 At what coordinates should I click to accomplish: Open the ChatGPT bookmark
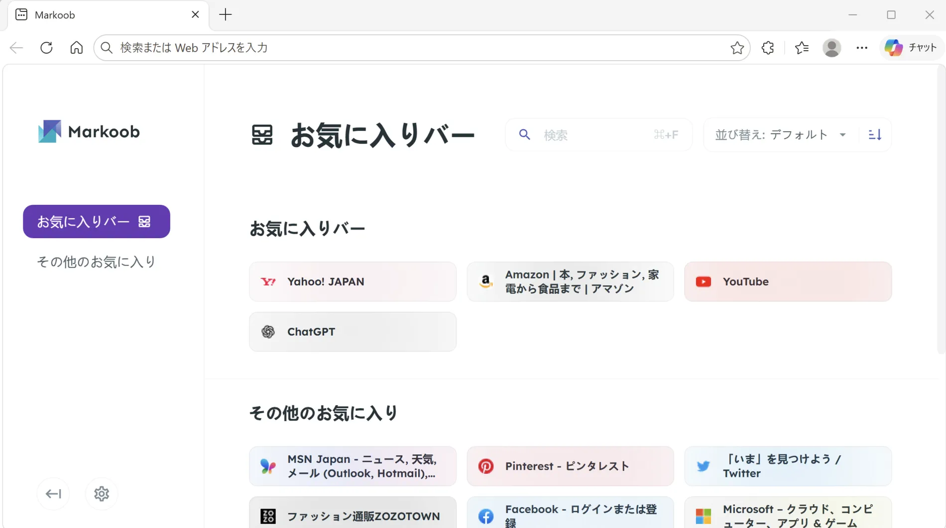tap(353, 332)
